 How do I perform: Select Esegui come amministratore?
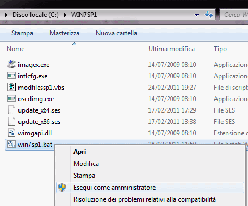tap(150, 188)
